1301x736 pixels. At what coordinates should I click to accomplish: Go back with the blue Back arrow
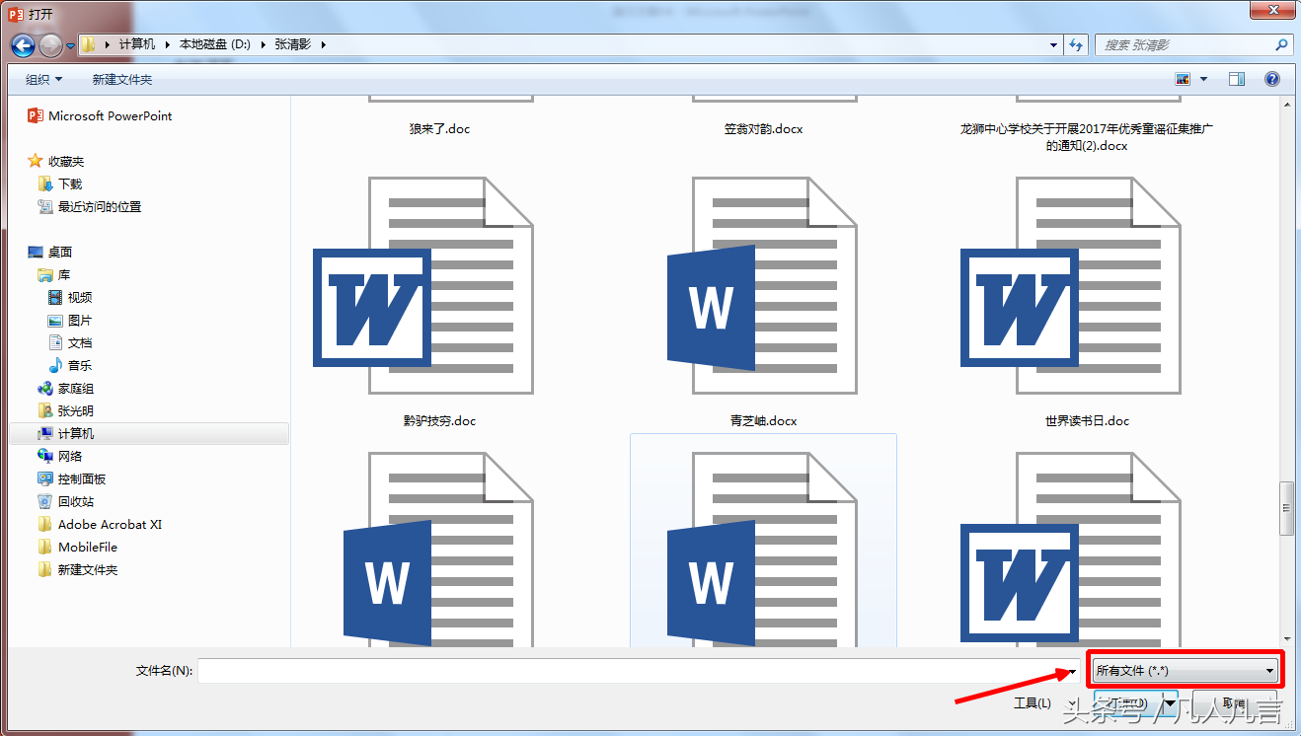(24, 45)
